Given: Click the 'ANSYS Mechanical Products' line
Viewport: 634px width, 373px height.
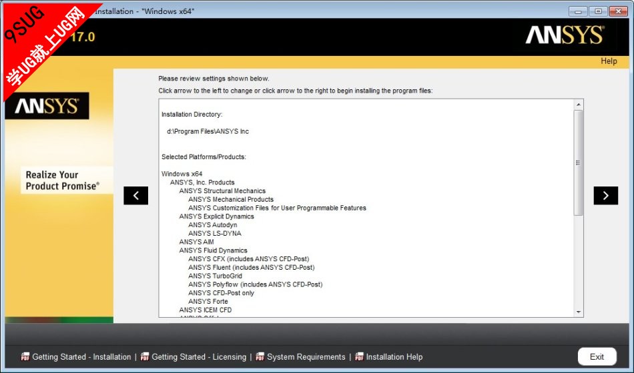Looking at the screenshot, I should pos(231,199).
